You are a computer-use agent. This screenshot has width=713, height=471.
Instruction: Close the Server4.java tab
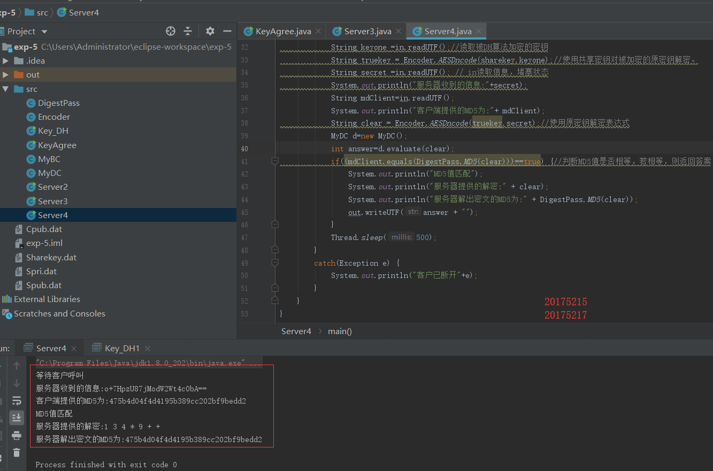click(x=479, y=32)
